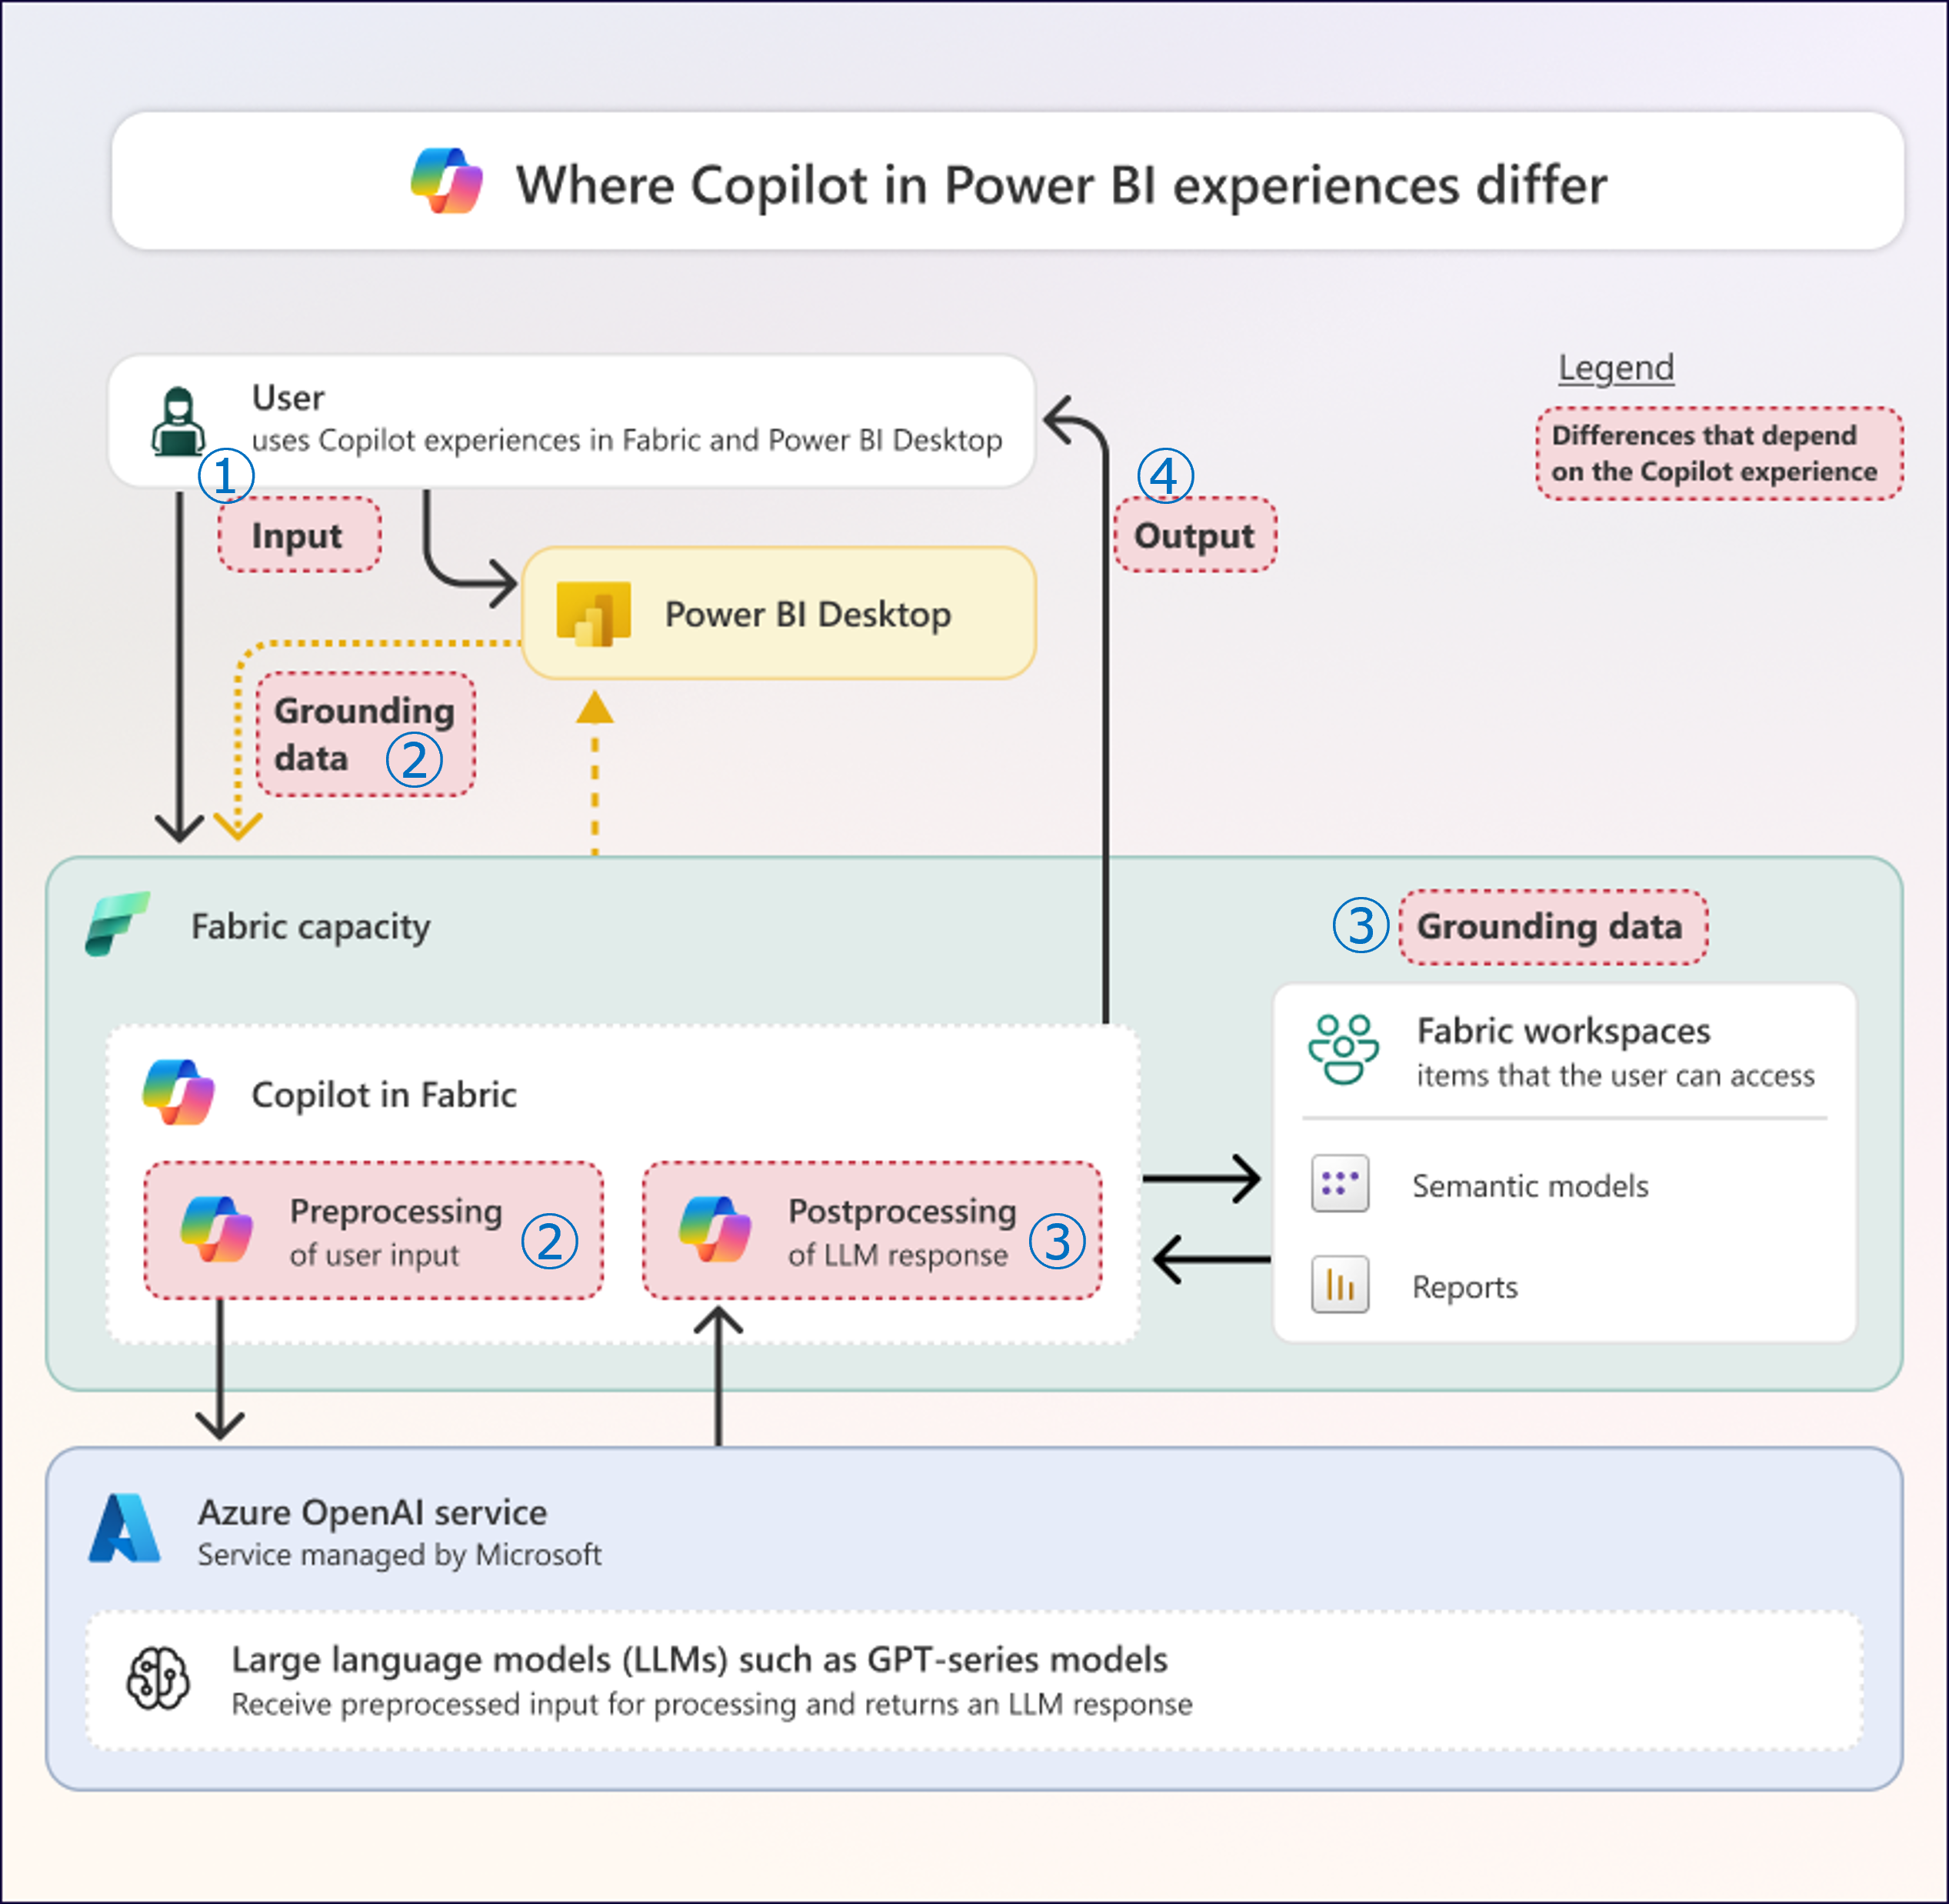Click the Azure logo icon

(x=125, y=1528)
